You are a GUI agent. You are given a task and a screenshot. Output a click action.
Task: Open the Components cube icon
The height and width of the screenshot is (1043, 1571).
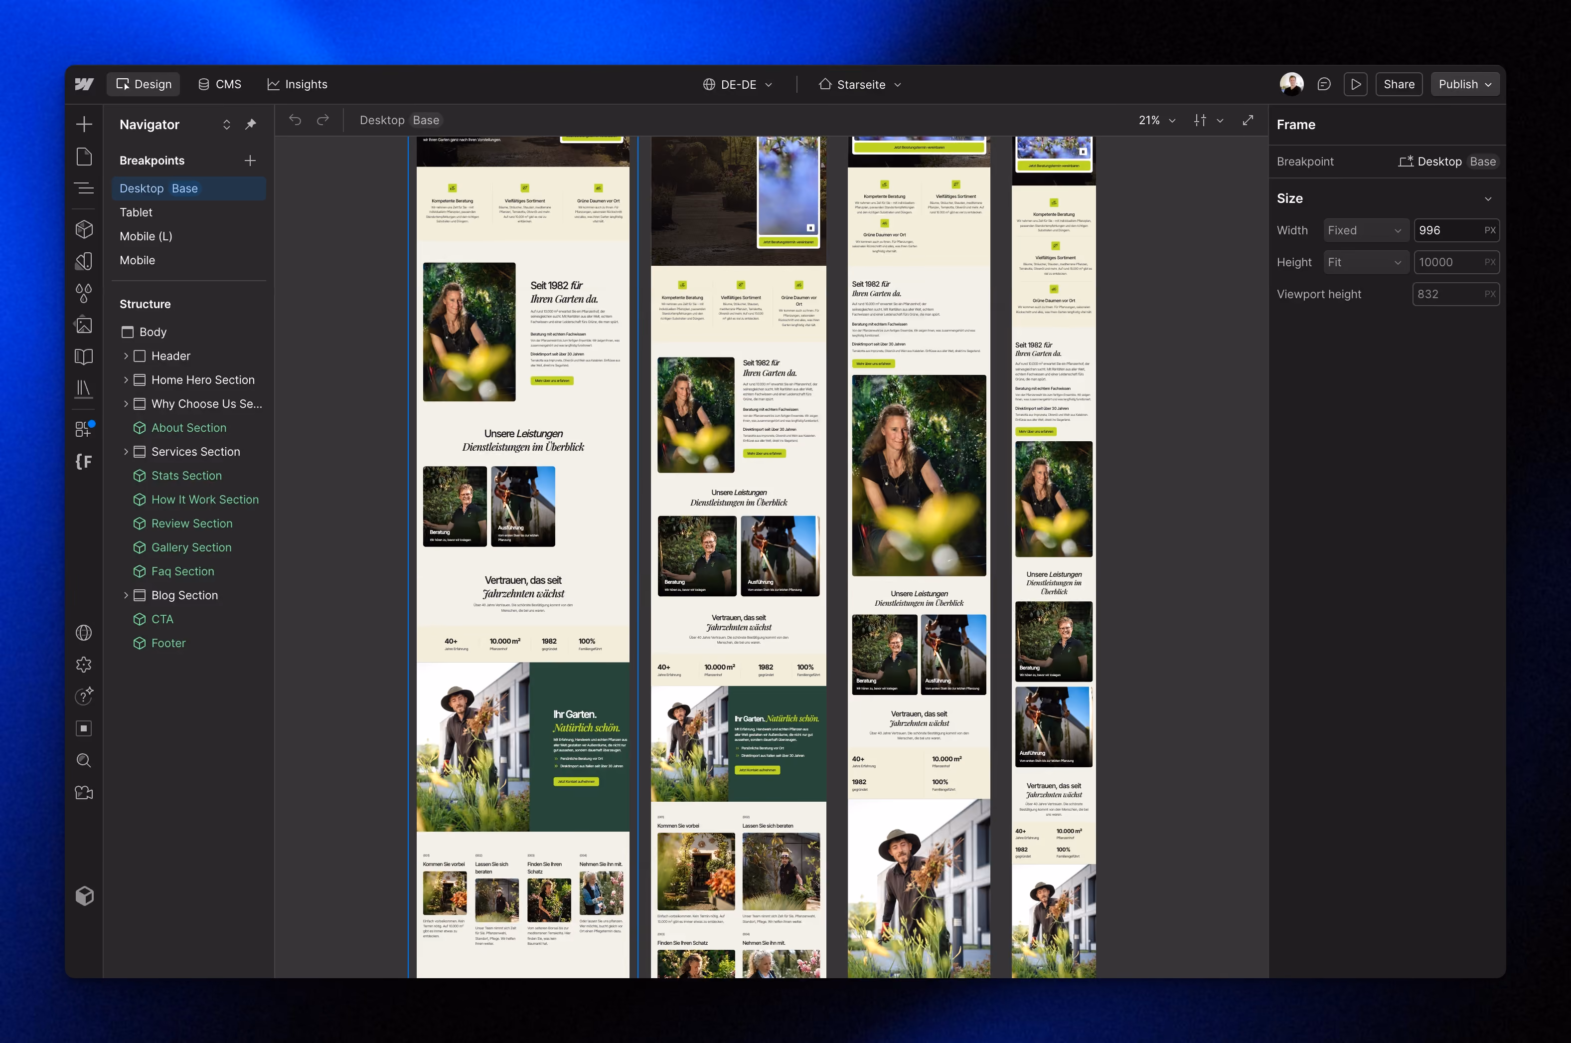point(84,229)
